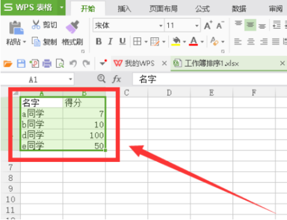The height and width of the screenshot is (220, 287).
Task: Close the 工作簿排序1.xlsx tab
Action: [282, 63]
